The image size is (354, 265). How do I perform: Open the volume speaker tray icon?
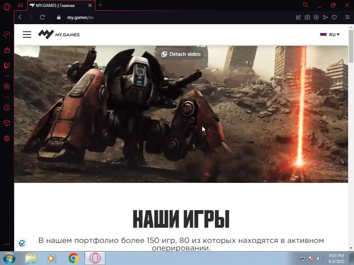coord(319,258)
